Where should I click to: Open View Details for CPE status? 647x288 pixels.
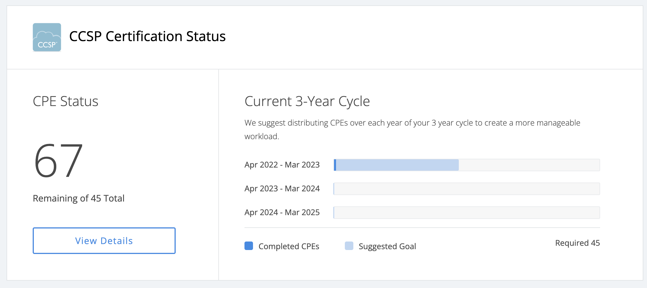coord(104,241)
